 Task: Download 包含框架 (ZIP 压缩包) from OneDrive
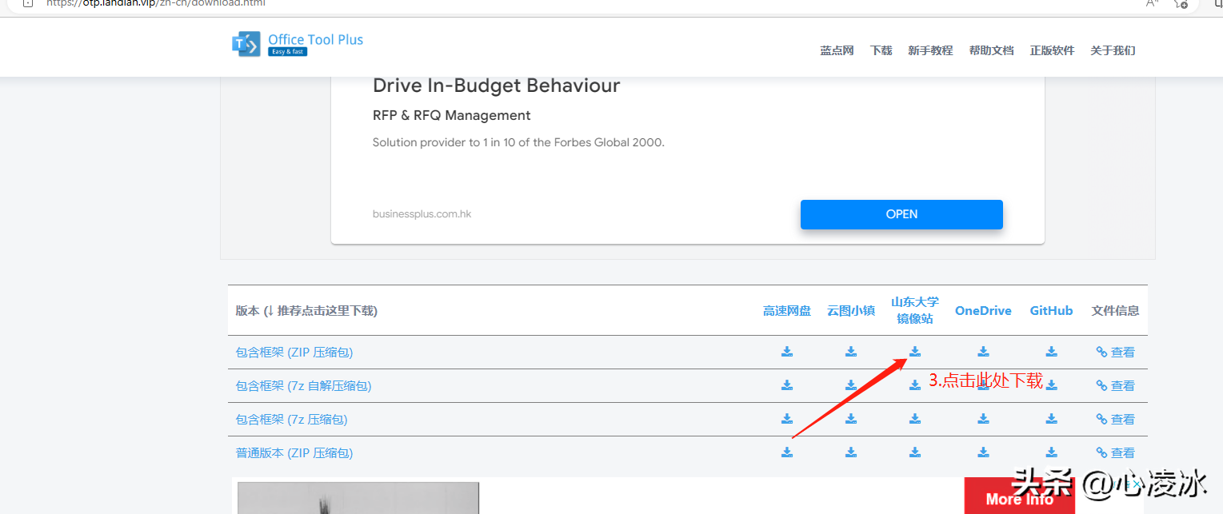click(x=983, y=352)
